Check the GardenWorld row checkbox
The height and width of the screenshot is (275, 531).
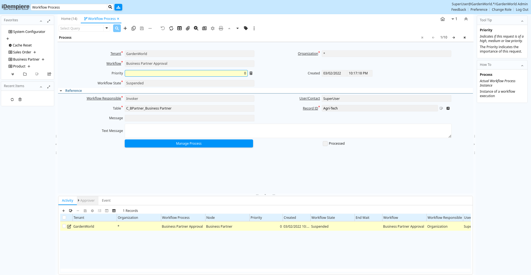tap(64, 226)
